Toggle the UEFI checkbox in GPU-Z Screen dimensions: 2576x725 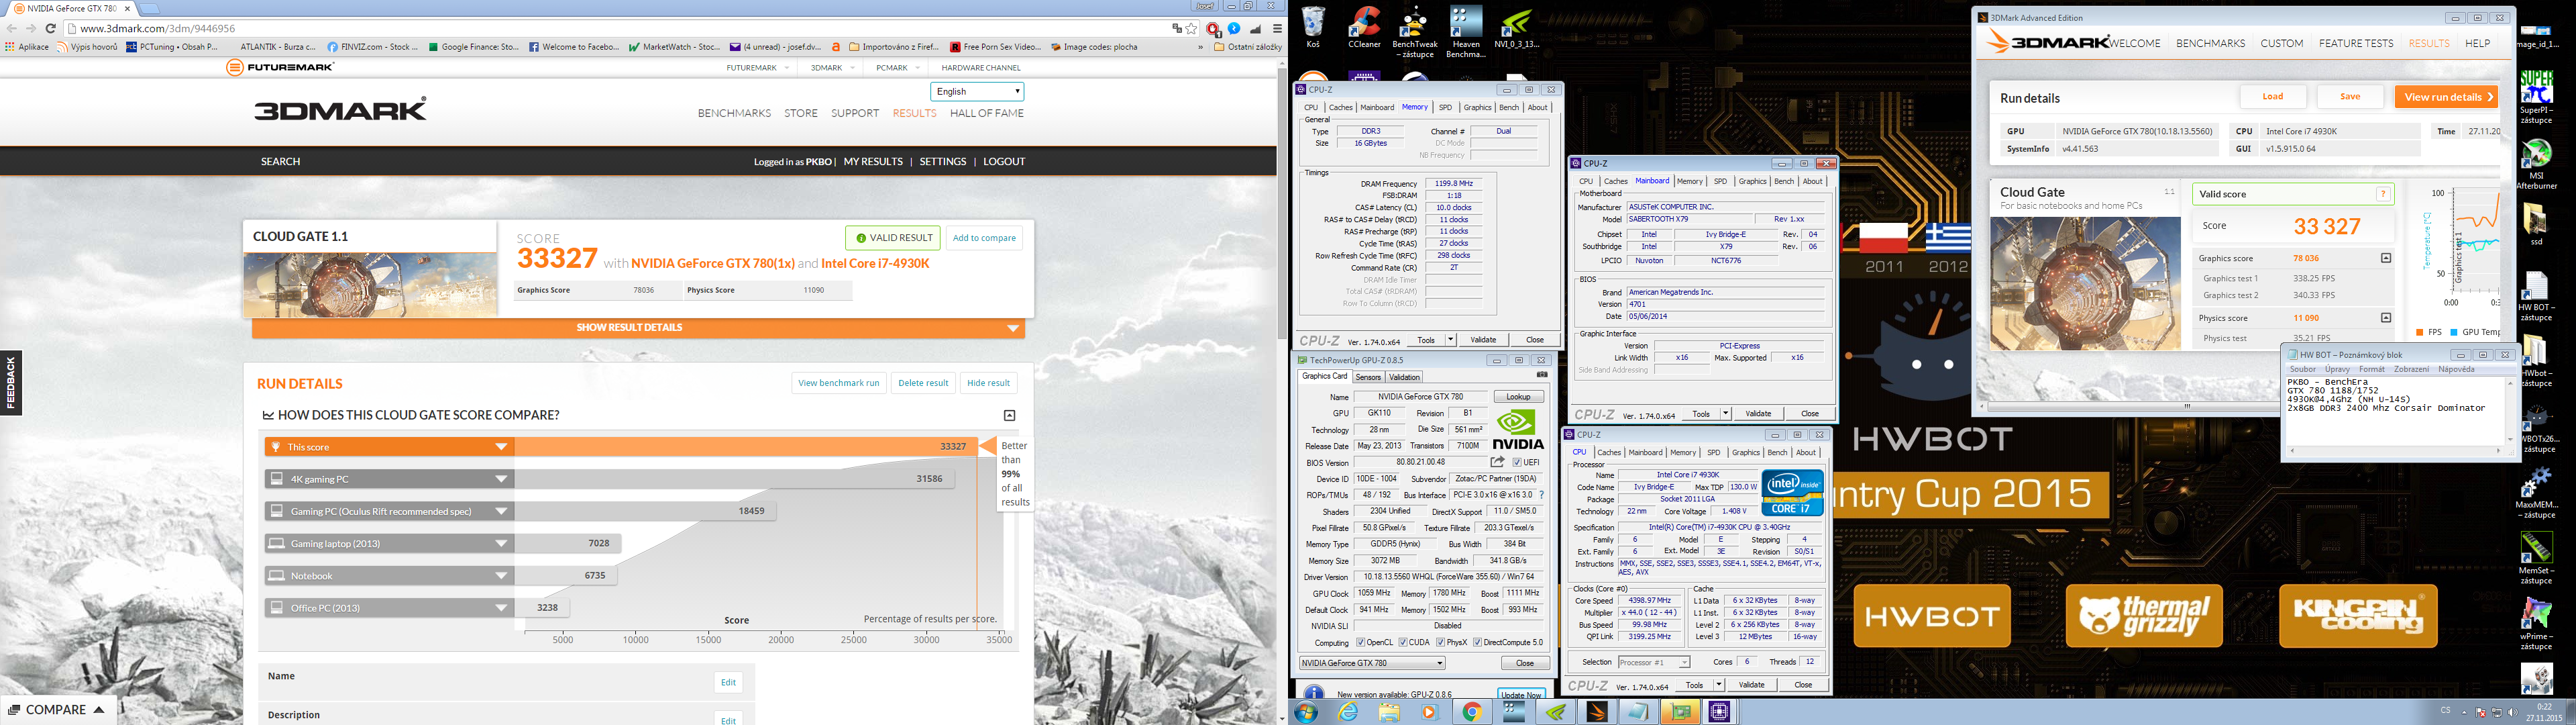click(1517, 463)
